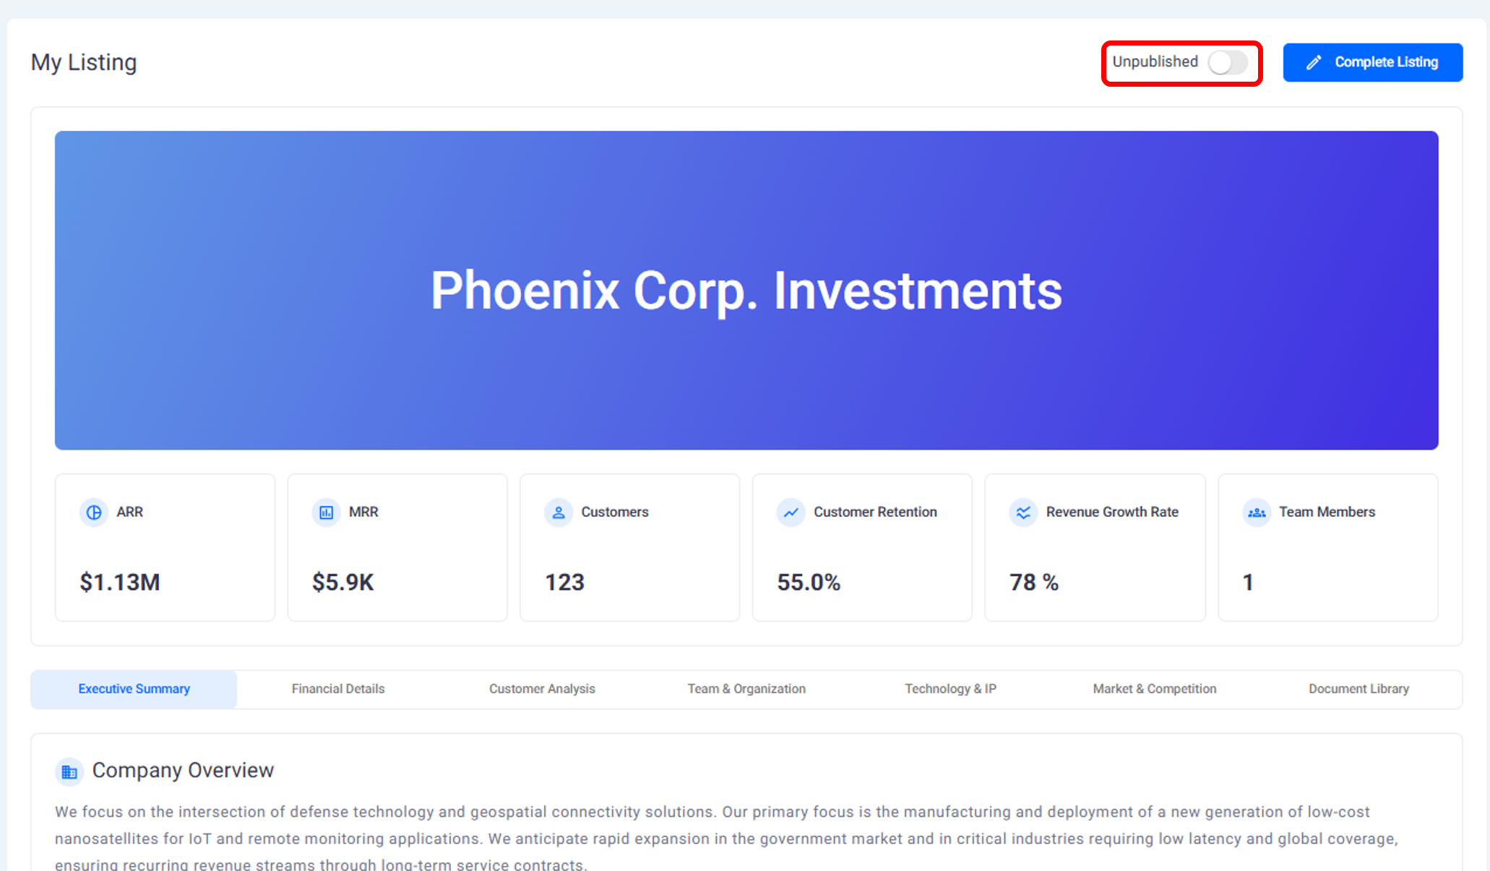Click the 55.0% Customer Retention card
The height and width of the screenshot is (871, 1490).
(x=862, y=548)
